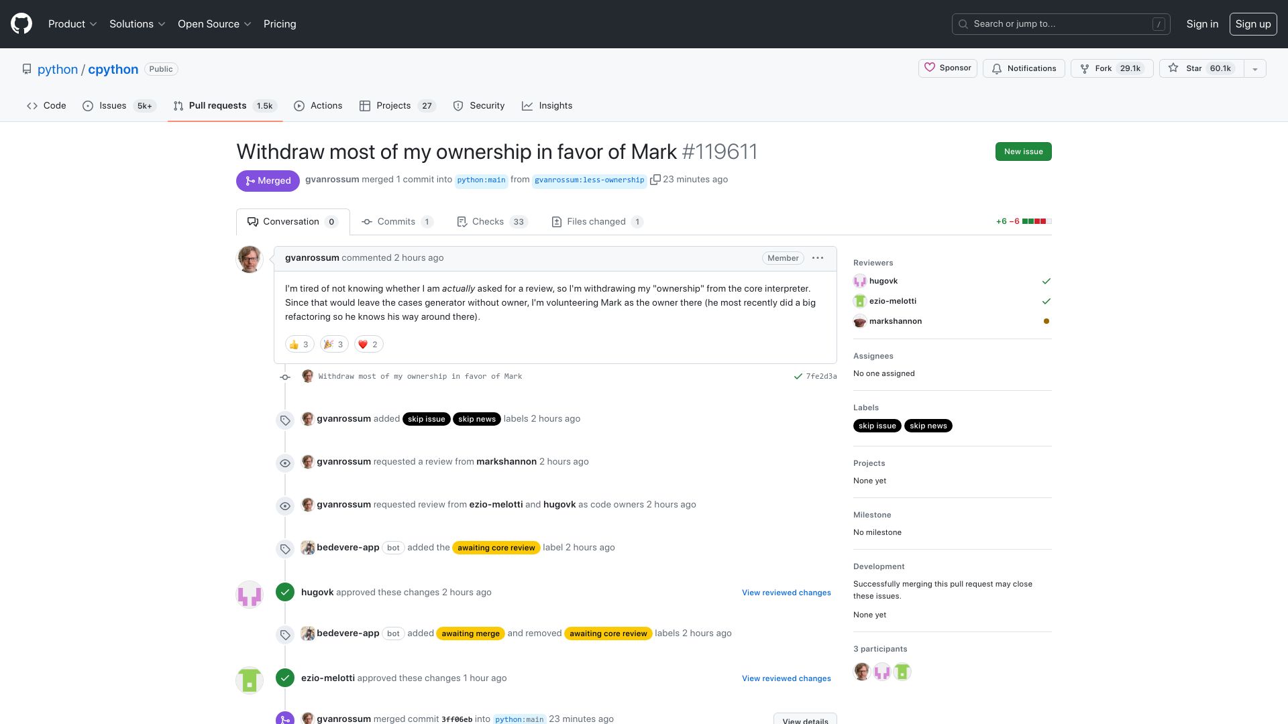Click the thumbs up reaction
This screenshot has width=1288, height=724.
(300, 345)
